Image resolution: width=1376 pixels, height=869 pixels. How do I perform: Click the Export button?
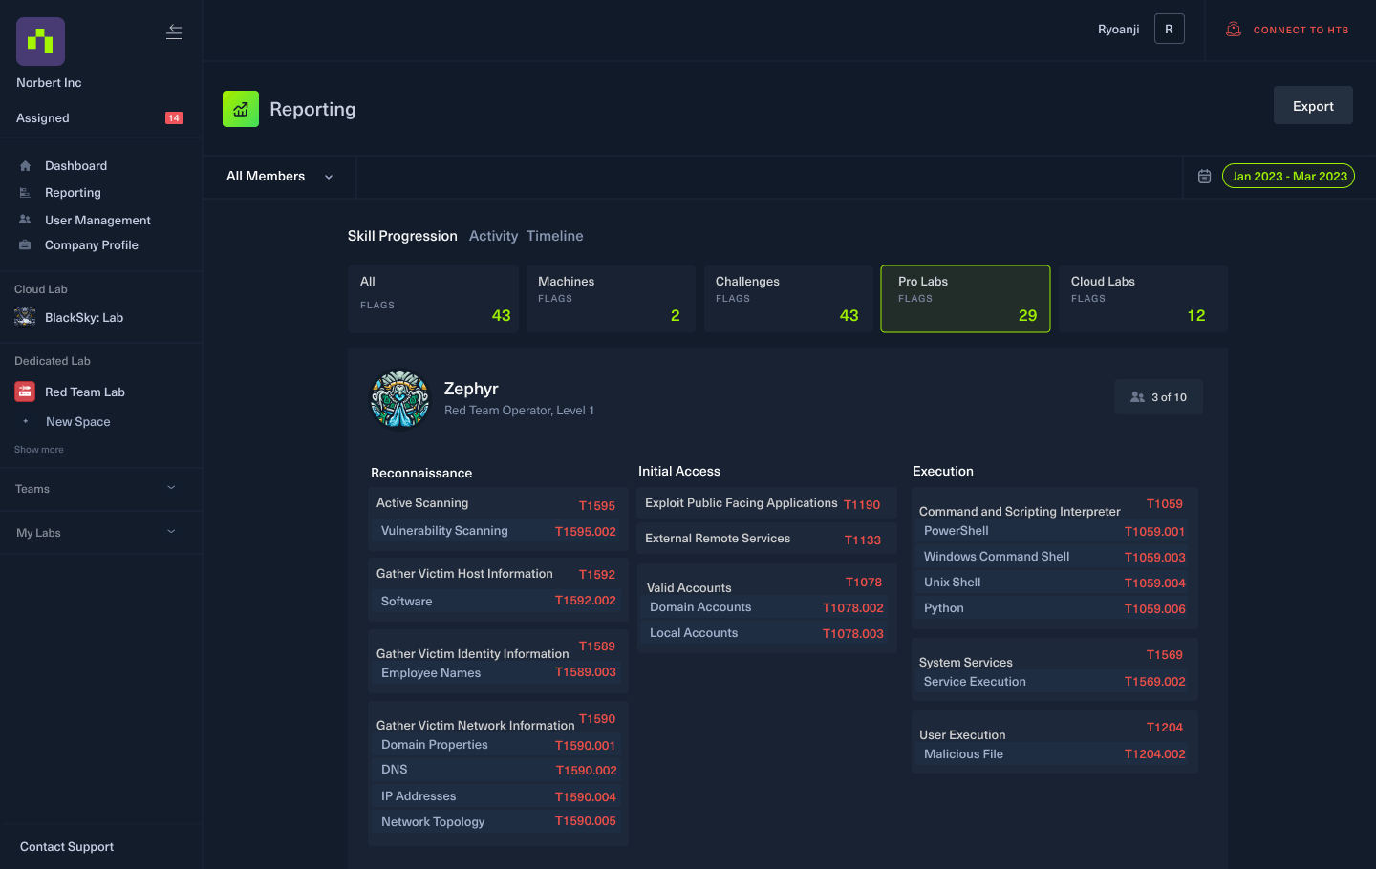[1312, 106]
